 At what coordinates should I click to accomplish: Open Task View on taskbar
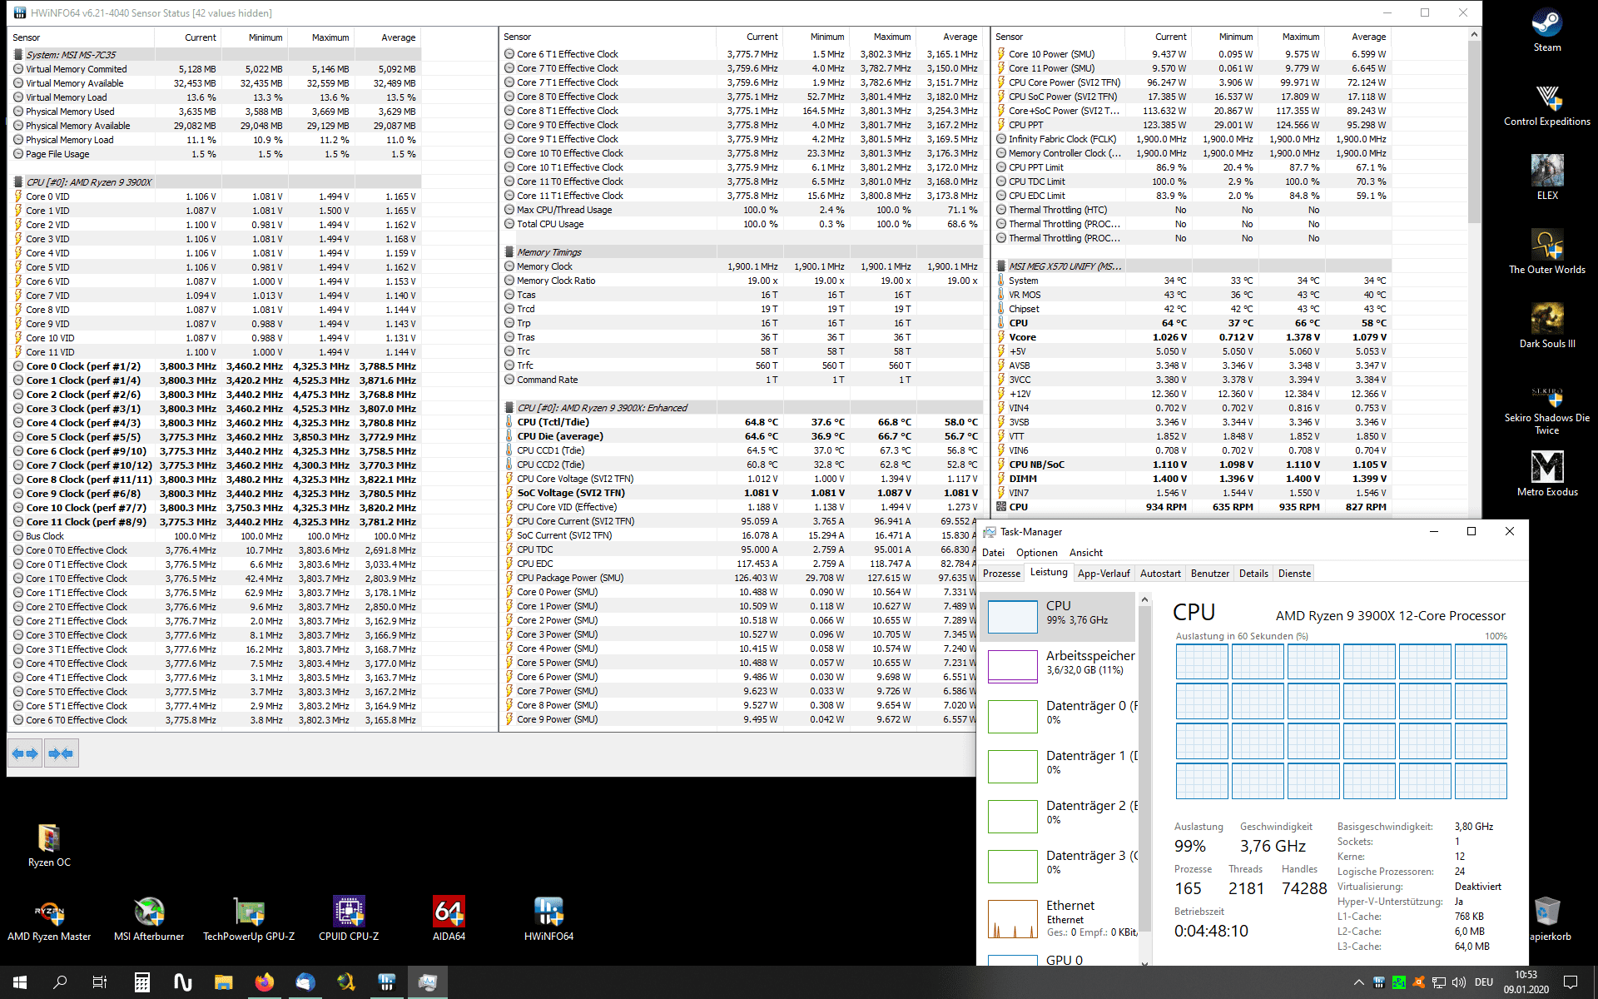(100, 982)
